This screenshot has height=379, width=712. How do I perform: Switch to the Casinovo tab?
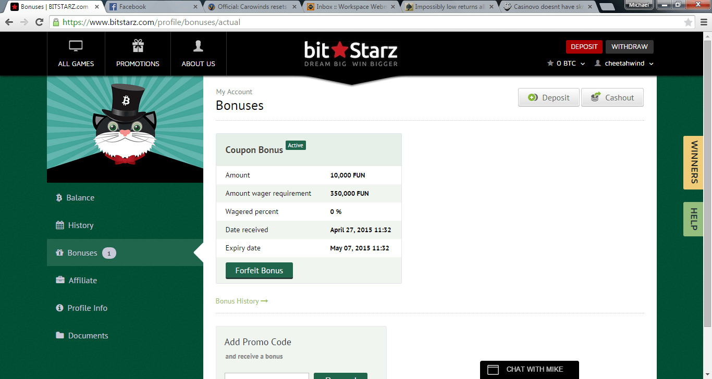click(548, 7)
